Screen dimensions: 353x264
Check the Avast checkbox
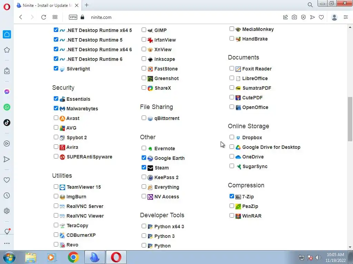click(x=56, y=118)
